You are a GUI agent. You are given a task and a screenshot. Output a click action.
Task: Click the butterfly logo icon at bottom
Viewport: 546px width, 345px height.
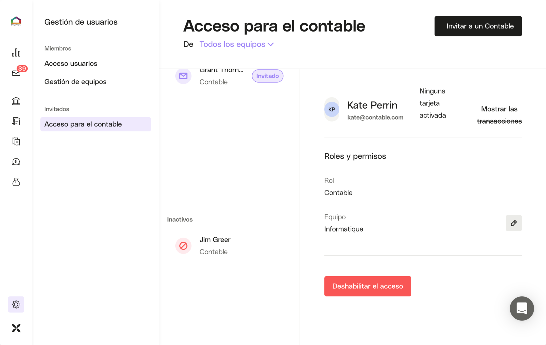coord(16,328)
